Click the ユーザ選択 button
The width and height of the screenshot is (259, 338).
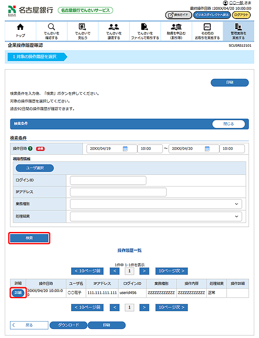[35, 167]
